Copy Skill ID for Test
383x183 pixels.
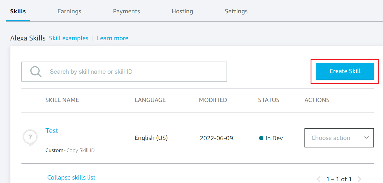point(81,150)
